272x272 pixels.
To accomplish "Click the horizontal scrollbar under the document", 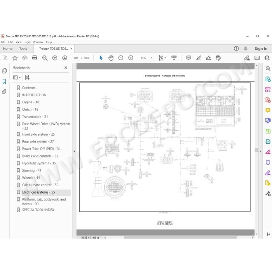I will click(x=180, y=237).
